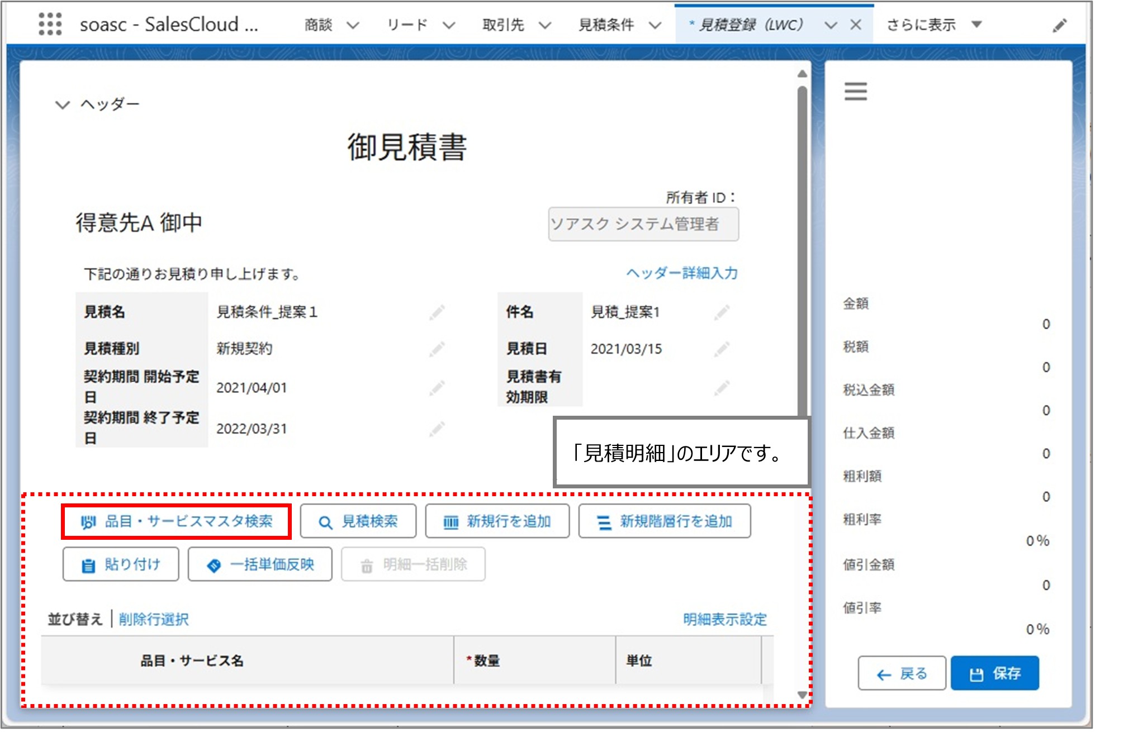Image resolution: width=1133 pixels, height=732 pixels.
Task: Open the Salesforce app launcher waffle icon
Action: pos(50,25)
